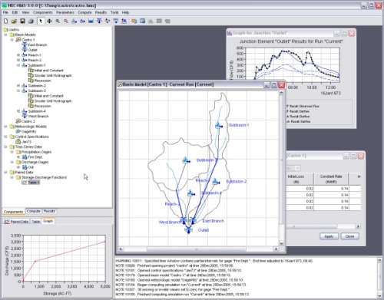Save the project with the floppy disk icon

click(22, 21)
